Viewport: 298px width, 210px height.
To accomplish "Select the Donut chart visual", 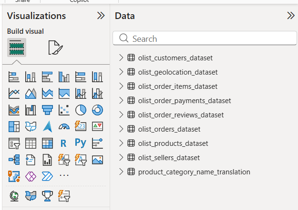I will point(97,110).
